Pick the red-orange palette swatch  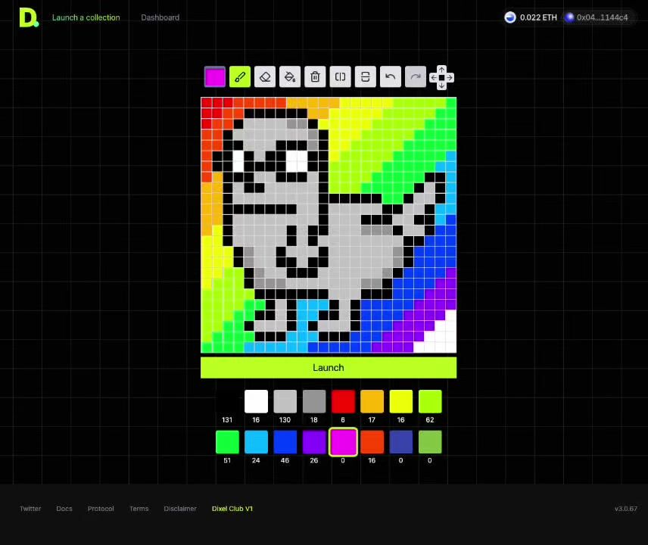[x=372, y=442]
